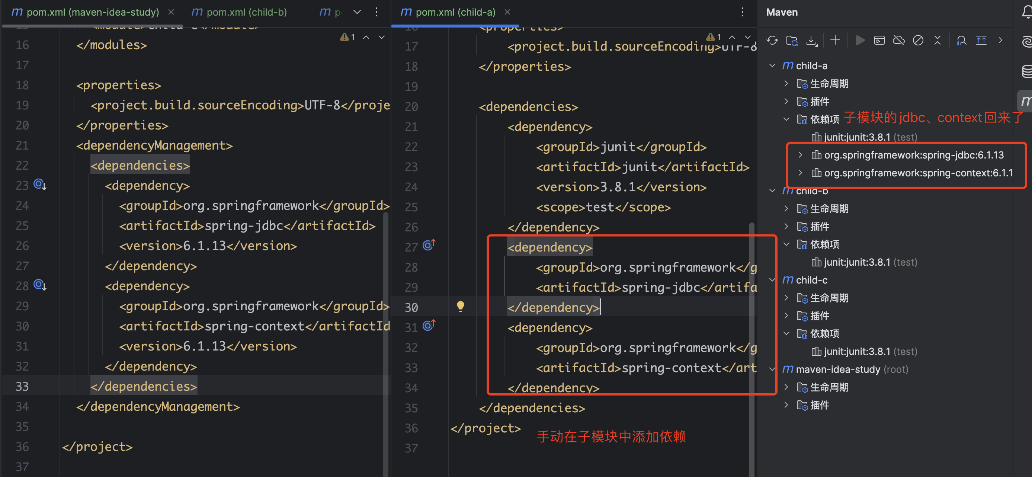Expand spring-jdbc:6.1.13 dependency node

(x=800, y=155)
